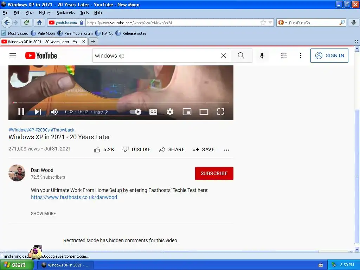Open the Pale Moon forum bookmark
Viewport: 360px width, 270px height.
pyautogui.click(x=75, y=33)
